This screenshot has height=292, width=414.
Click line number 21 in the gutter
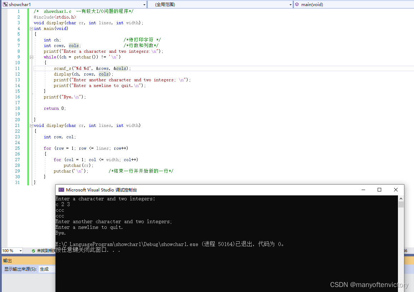pos(17,125)
